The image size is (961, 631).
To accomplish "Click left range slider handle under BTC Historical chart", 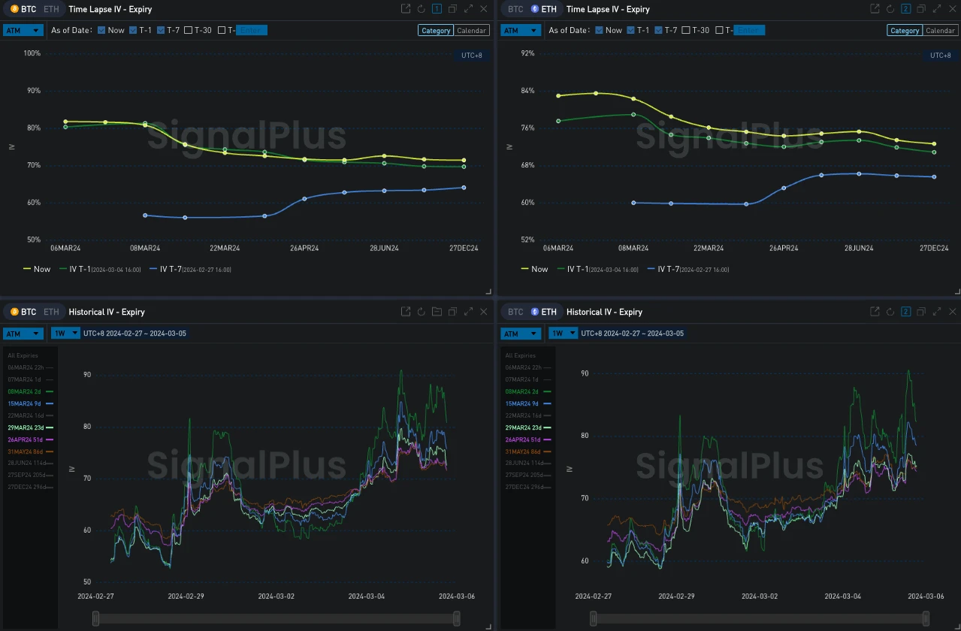I will click(x=95, y=617).
